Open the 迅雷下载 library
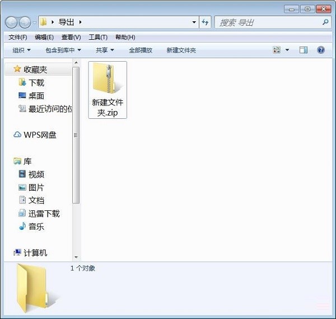The width and height of the screenshot is (336, 319). pyautogui.click(x=44, y=214)
